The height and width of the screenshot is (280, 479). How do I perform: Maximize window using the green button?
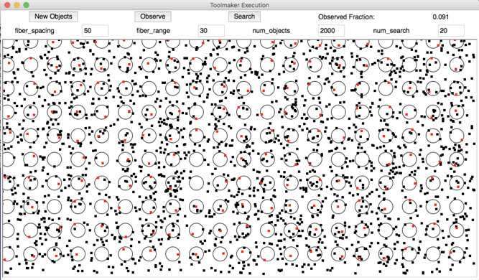[27, 5]
